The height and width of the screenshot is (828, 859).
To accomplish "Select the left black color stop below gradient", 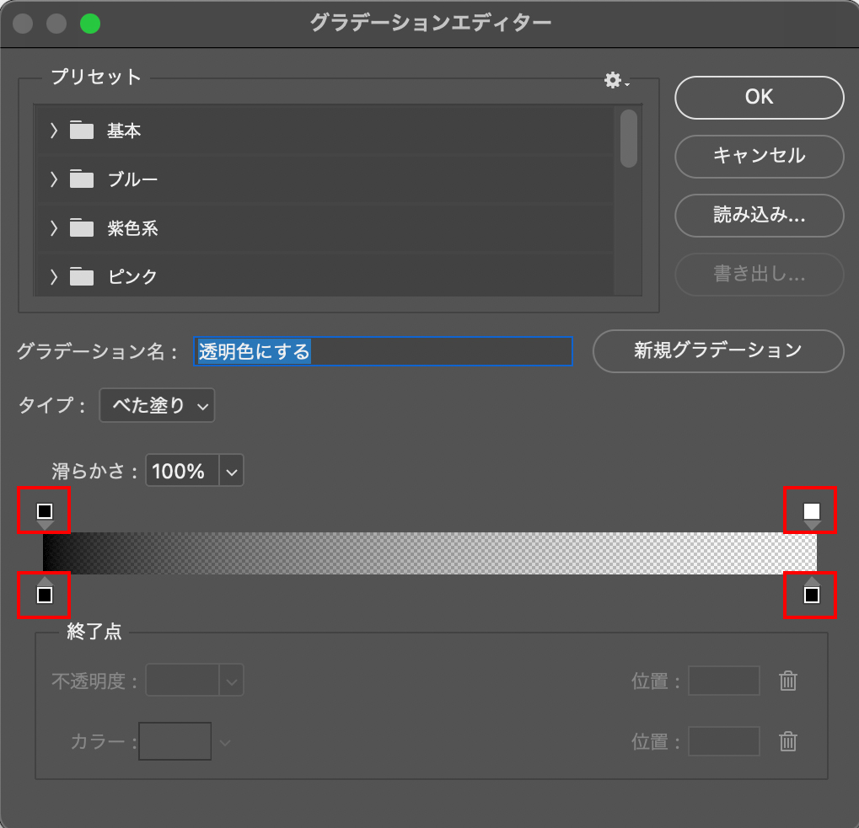I will pos(45,596).
